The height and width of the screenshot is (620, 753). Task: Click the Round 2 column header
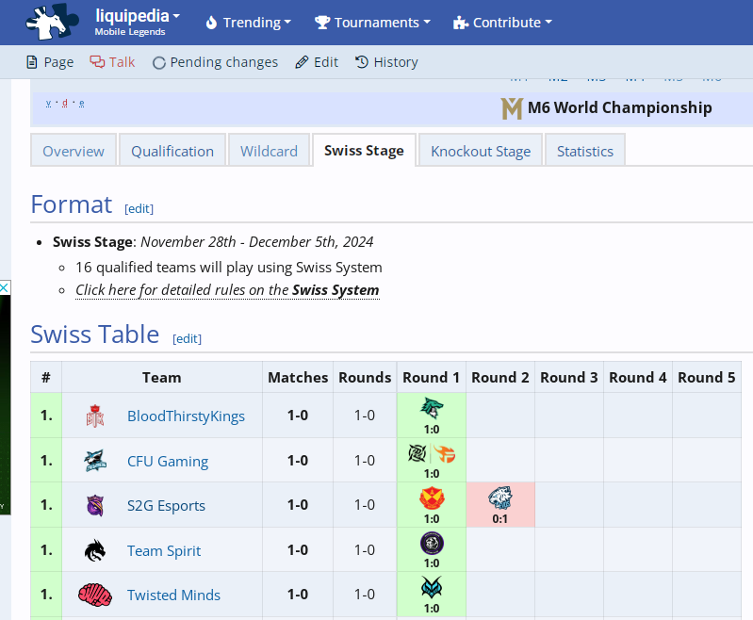(x=499, y=378)
